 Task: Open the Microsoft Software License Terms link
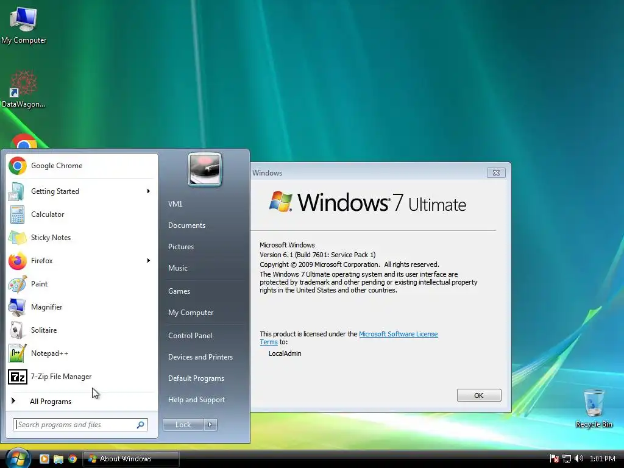coord(398,334)
